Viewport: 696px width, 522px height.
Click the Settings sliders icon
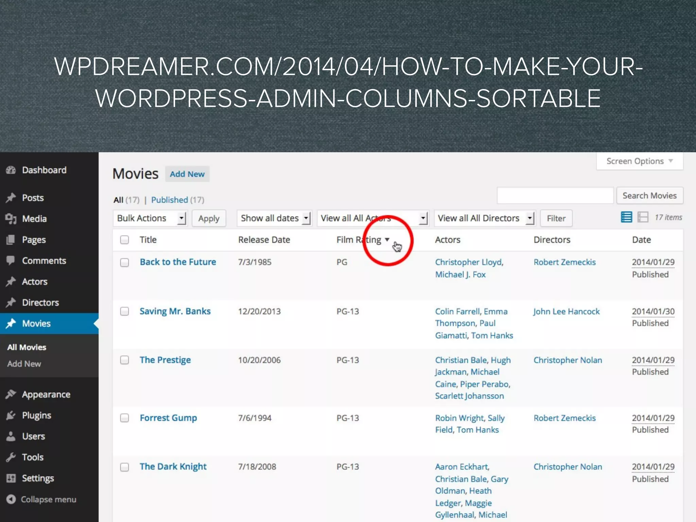click(11, 478)
